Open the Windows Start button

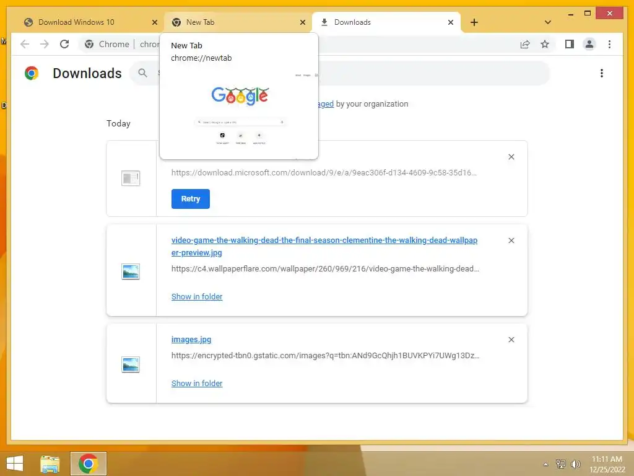15,464
